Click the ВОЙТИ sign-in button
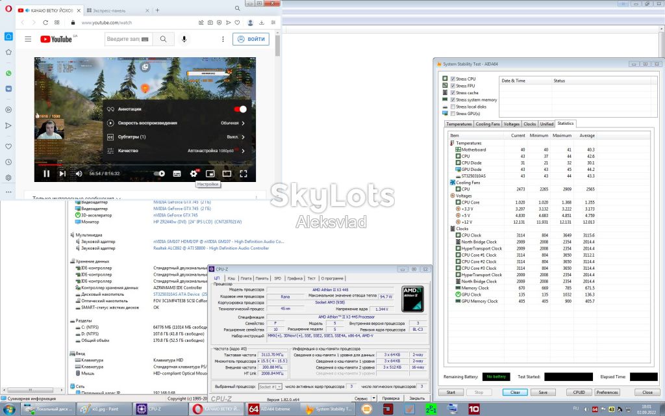This screenshot has width=665, height=416. coord(251,39)
